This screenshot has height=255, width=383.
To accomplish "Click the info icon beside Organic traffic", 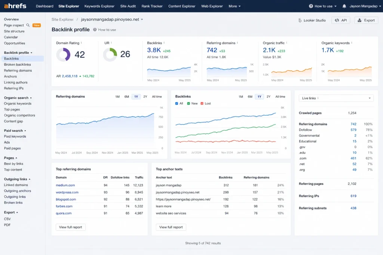I will (287, 43).
